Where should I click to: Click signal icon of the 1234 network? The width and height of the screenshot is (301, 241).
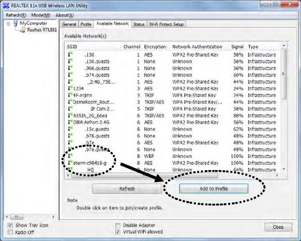(70, 88)
